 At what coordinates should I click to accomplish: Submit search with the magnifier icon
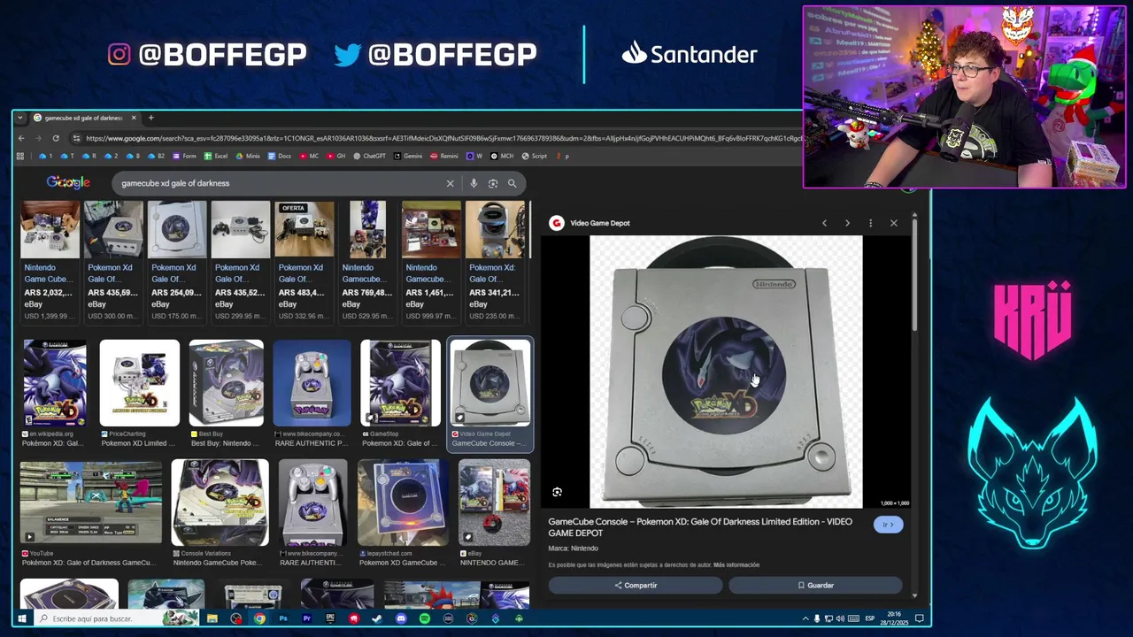point(512,183)
